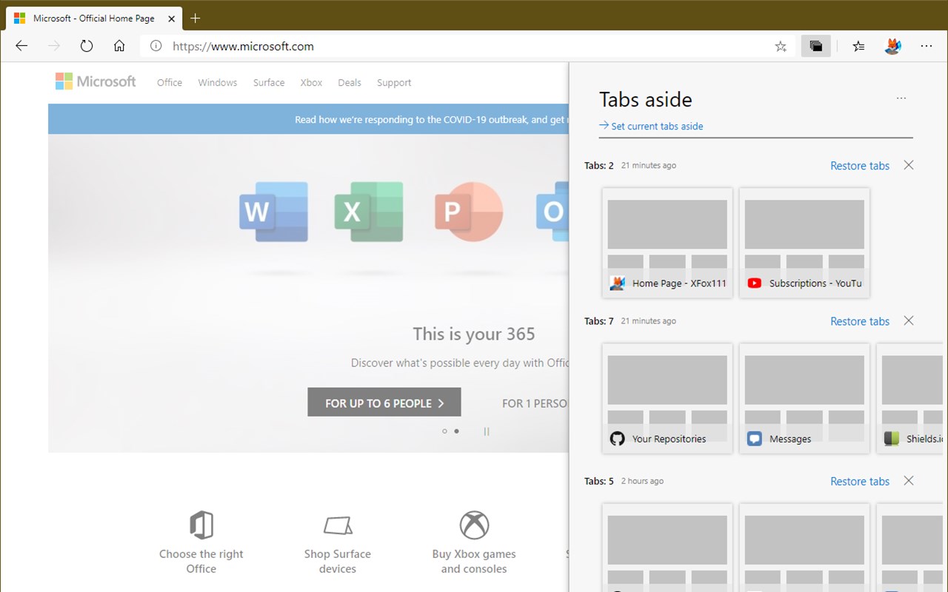Open the Your Repositories saved tab
Screen dimensions: 948x592
[x=667, y=398]
